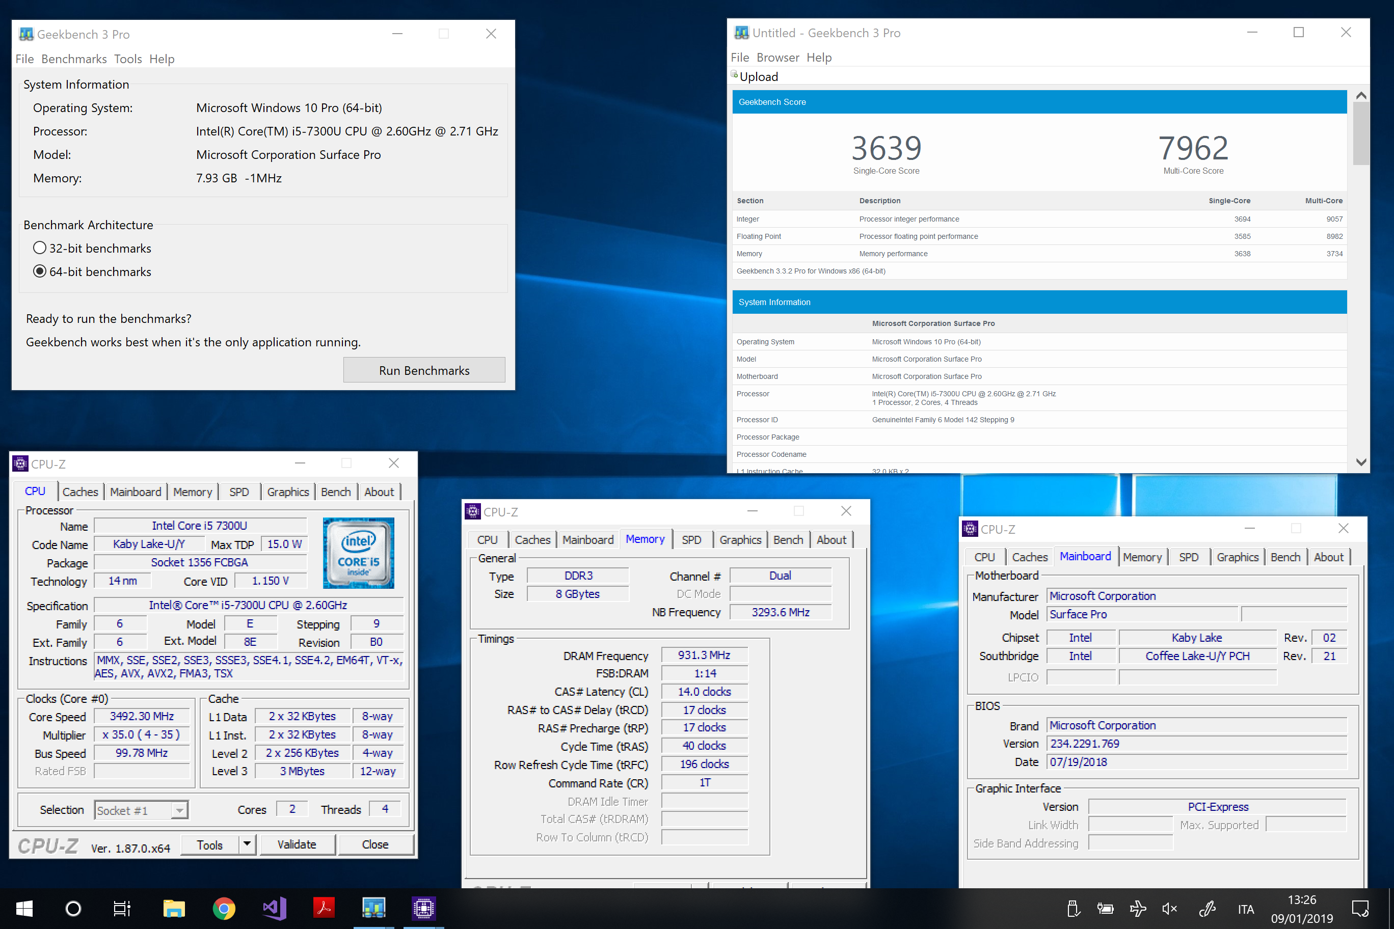This screenshot has height=929, width=1394.
Task: Click the CPU-Z CPU window title icon
Action: click(20, 463)
